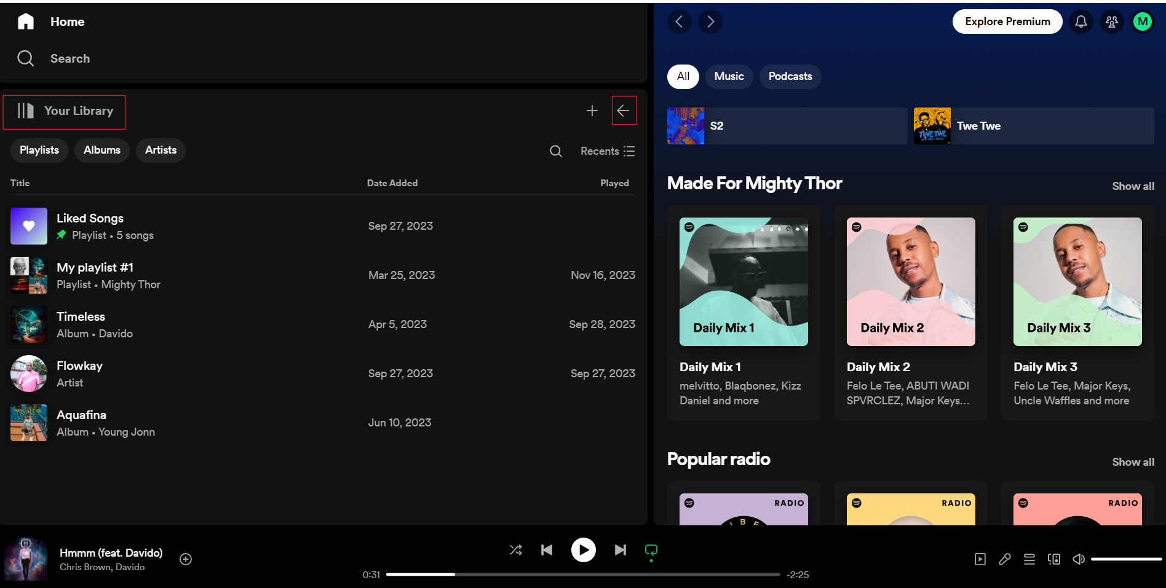This screenshot has height=588, width=1166.
Task: Open Daily Mix 2 cover
Action: (x=911, y=281)
